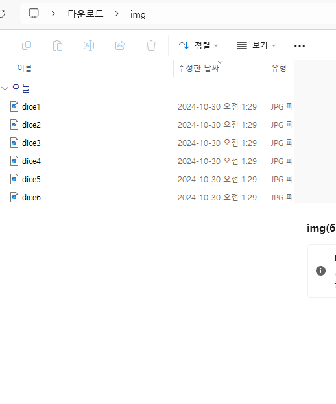This screenshot has height=404, width=336.
Task: Expand the chevron after 다운로드
Action: [117, 14]
